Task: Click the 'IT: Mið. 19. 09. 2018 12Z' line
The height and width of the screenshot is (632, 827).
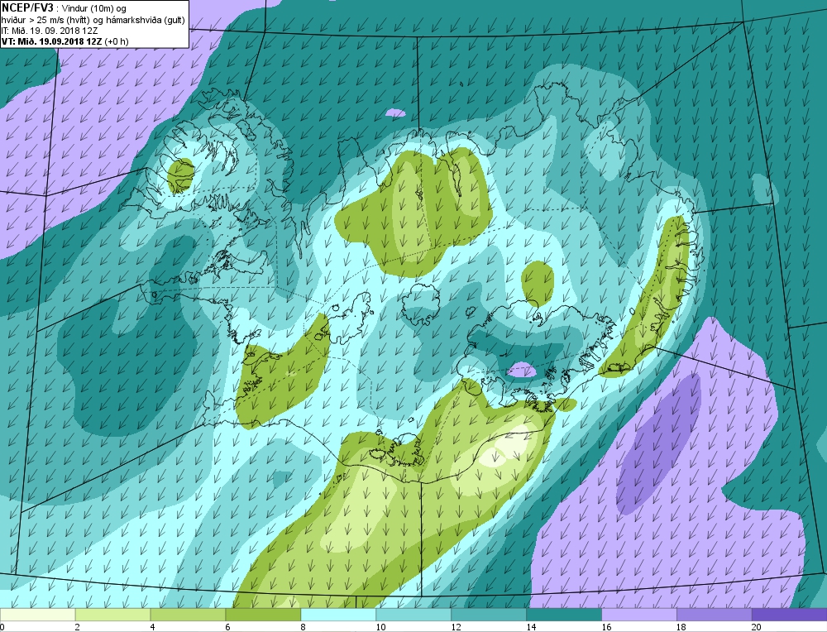Action: [x=50, y=31]
